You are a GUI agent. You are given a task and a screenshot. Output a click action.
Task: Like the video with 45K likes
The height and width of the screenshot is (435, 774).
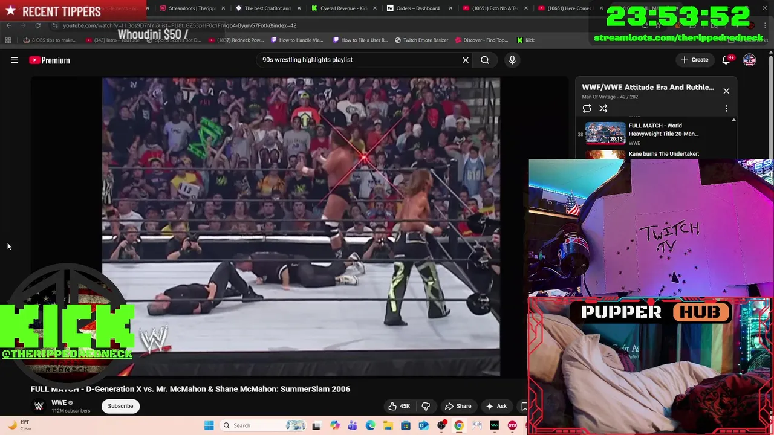point(398,406)
